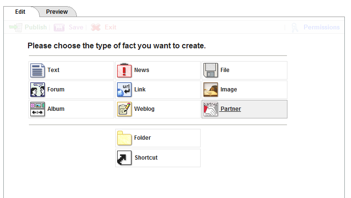351x198 pixels.
Task: Click the Shortcut arrow icon
Action: pyautogui.click(x=124, y=158)
